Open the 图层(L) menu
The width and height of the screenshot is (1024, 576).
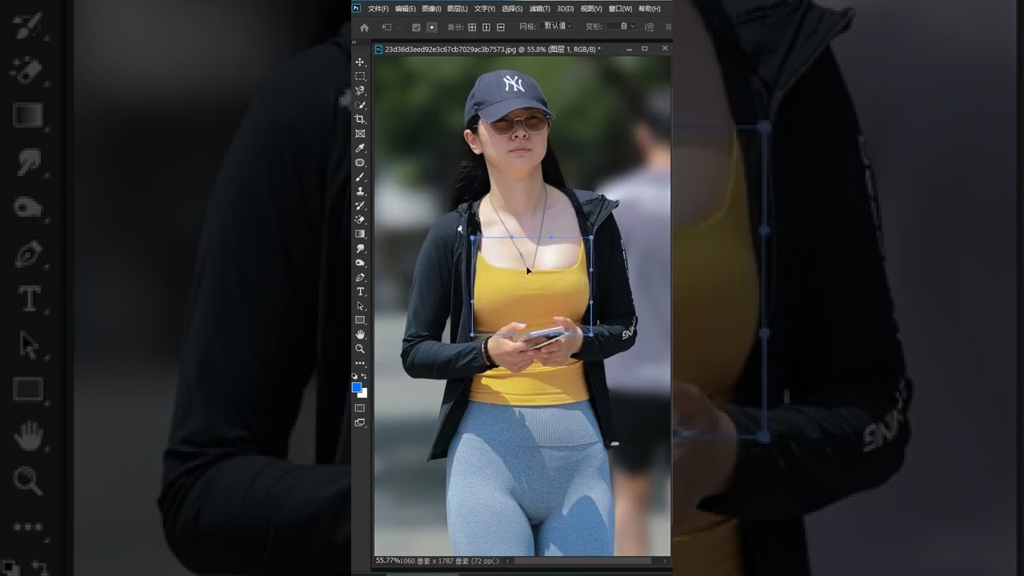pyautogui.click(x=458, y=9)
